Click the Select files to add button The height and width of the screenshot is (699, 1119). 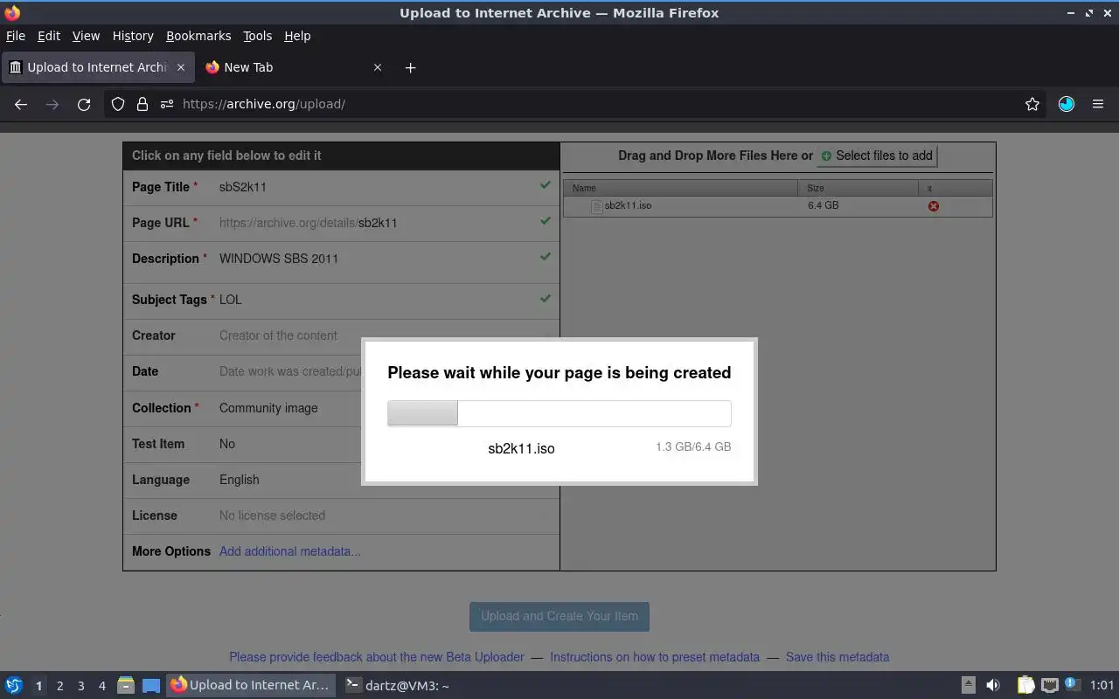(x=877, y=156)
